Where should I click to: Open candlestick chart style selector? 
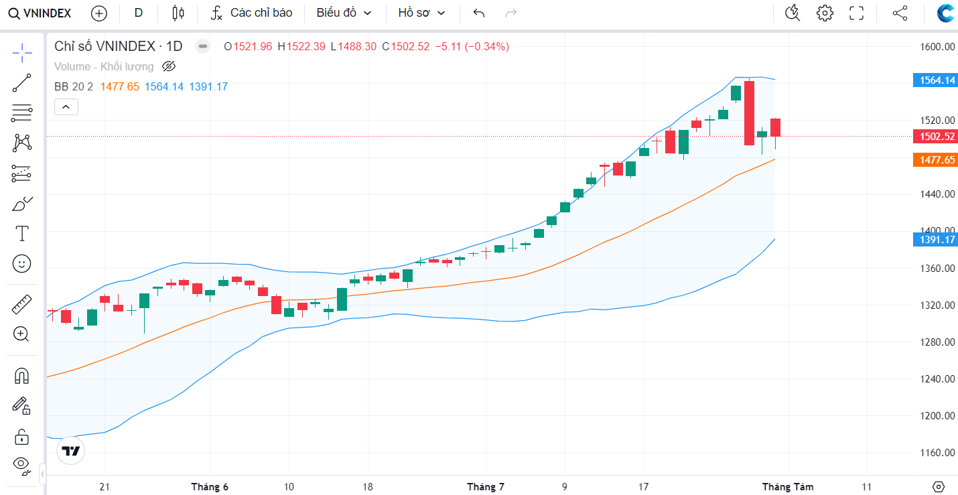click(x=178, y=13)
